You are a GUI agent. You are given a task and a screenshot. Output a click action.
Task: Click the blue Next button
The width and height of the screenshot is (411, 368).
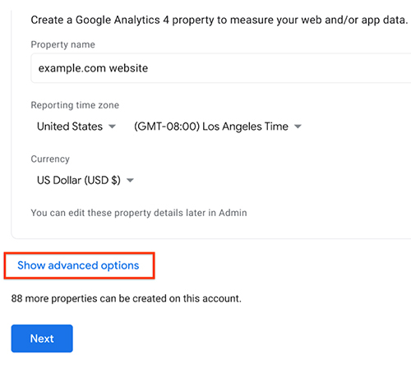tap(42, 338)
